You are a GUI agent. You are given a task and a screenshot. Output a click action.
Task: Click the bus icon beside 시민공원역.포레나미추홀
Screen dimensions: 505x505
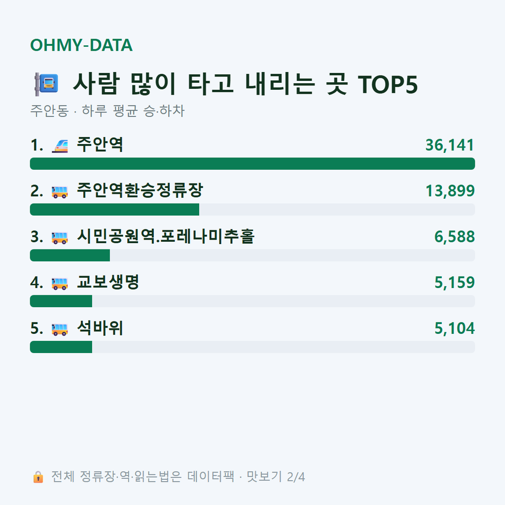click(x=60, y=238)
